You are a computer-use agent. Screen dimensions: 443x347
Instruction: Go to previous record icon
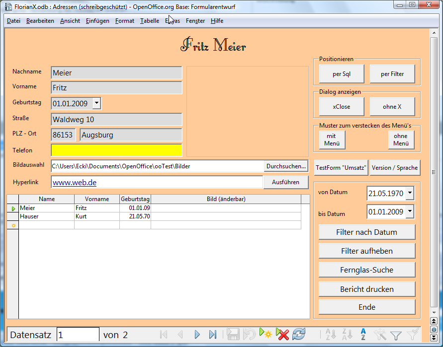coord(180,335)
